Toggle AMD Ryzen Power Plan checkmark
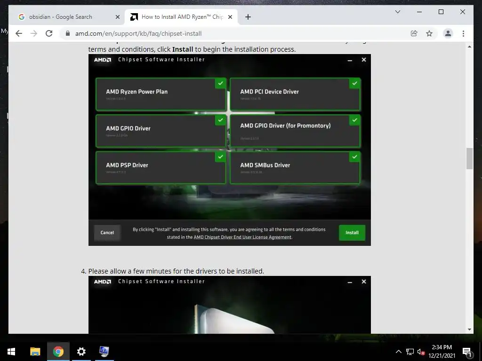Screen dimensions: 482x361 point(220,83)
